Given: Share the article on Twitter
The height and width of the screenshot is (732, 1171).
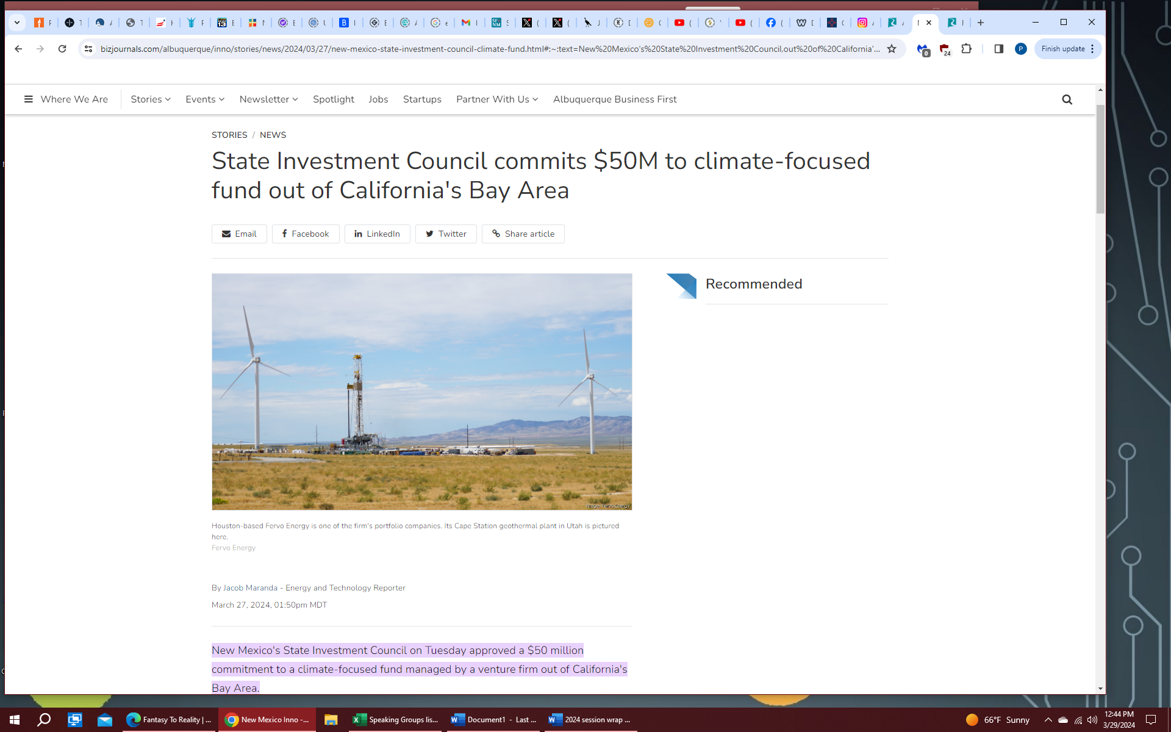Looking at the screenshot, I should pyautogui.click(x=445, y=234).
